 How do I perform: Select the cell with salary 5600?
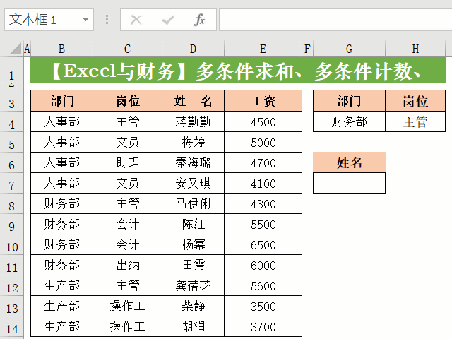263,285
